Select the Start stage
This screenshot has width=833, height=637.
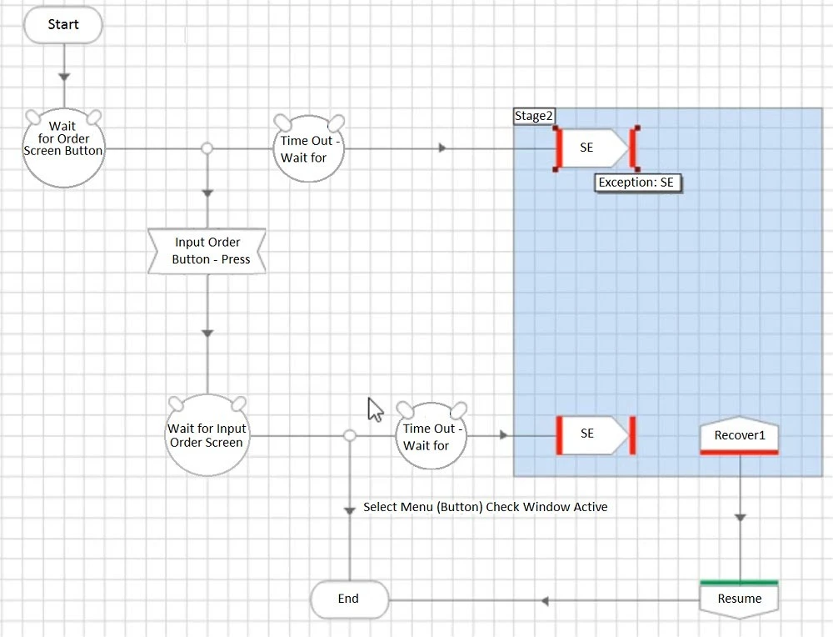(63, 25)
